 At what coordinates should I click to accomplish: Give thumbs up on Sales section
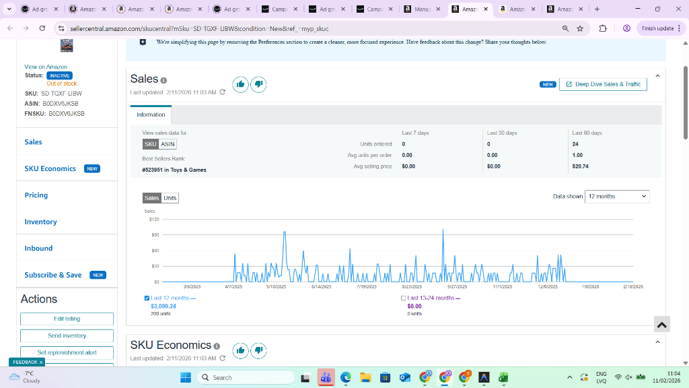(240, 84)
